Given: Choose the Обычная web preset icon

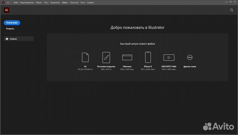Looking at the screenshot, I should click(x=127, y=57).
